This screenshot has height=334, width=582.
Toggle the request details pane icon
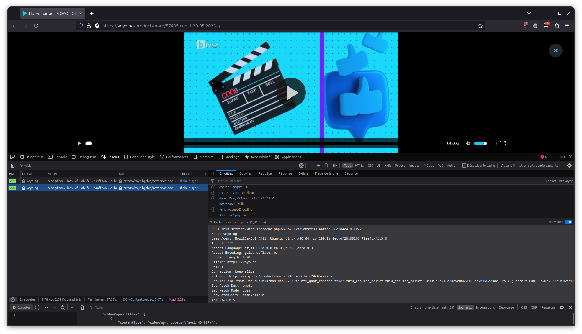pyautogui.click(x=212, y=173)
